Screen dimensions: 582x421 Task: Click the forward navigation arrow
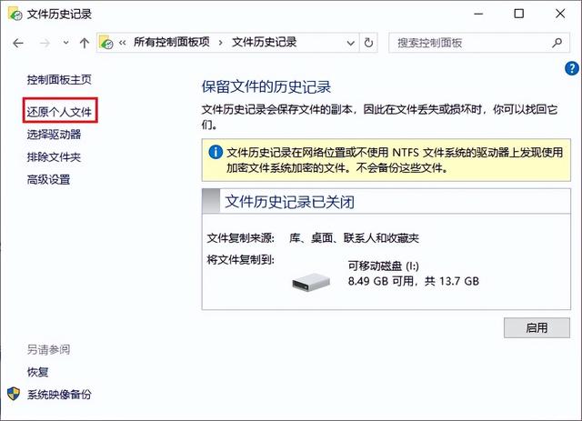click(x=45, y=43)
